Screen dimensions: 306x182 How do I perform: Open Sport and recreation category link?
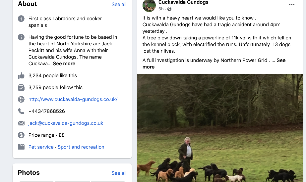click(81, 147)
